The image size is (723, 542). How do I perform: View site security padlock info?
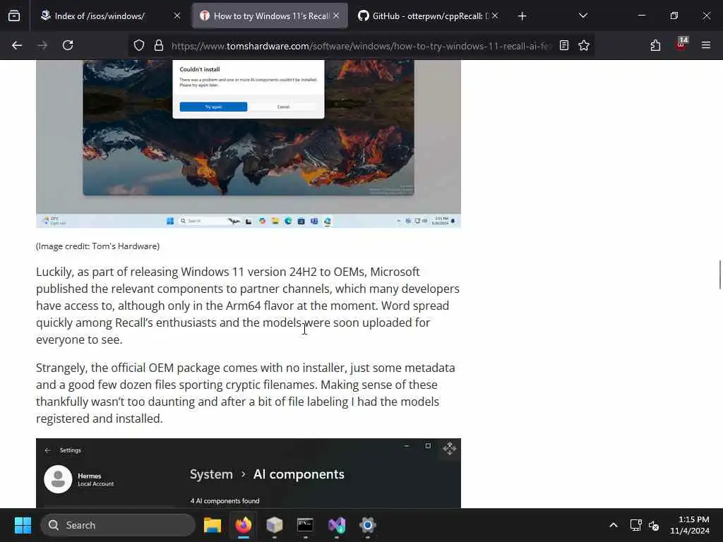point(159,45)
